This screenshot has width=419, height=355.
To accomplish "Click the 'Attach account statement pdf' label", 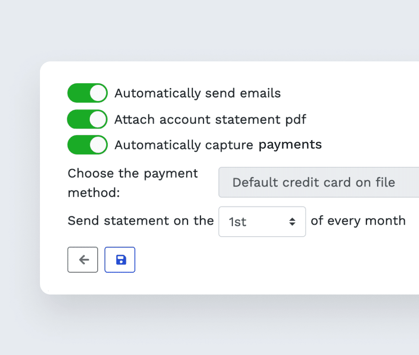I will click(210, 120).
